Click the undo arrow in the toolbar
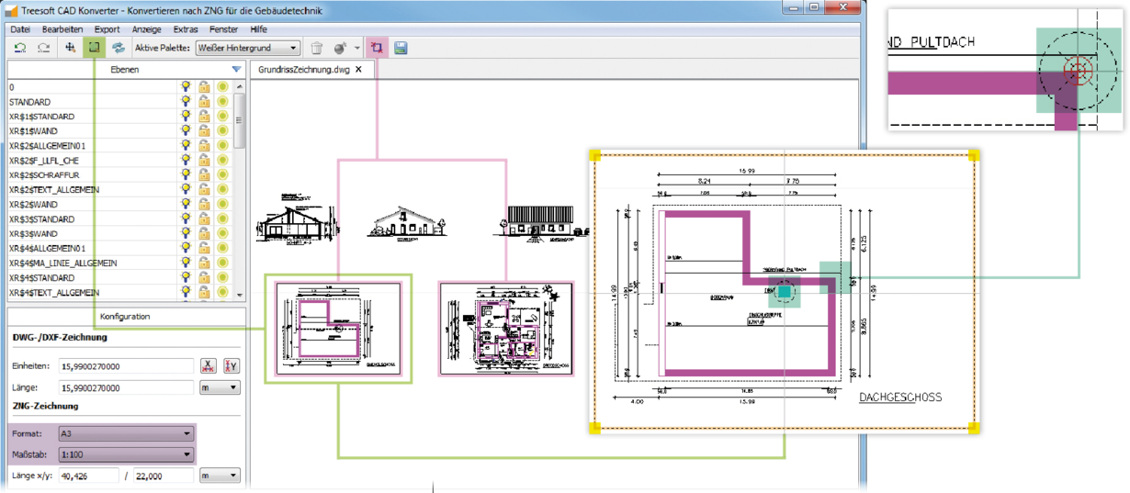Screen dimensions: 1130x493 point(20,48)
